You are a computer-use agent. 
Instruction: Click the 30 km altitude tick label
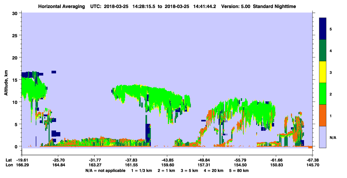click(16, 13)
